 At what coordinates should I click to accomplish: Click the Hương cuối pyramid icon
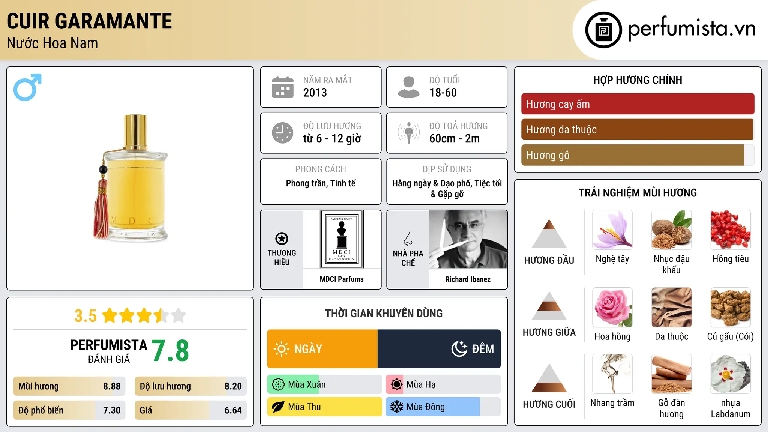coord(549,378)
